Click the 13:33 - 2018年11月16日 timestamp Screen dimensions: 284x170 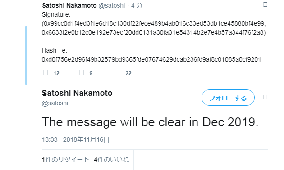(x=76, y=139)
